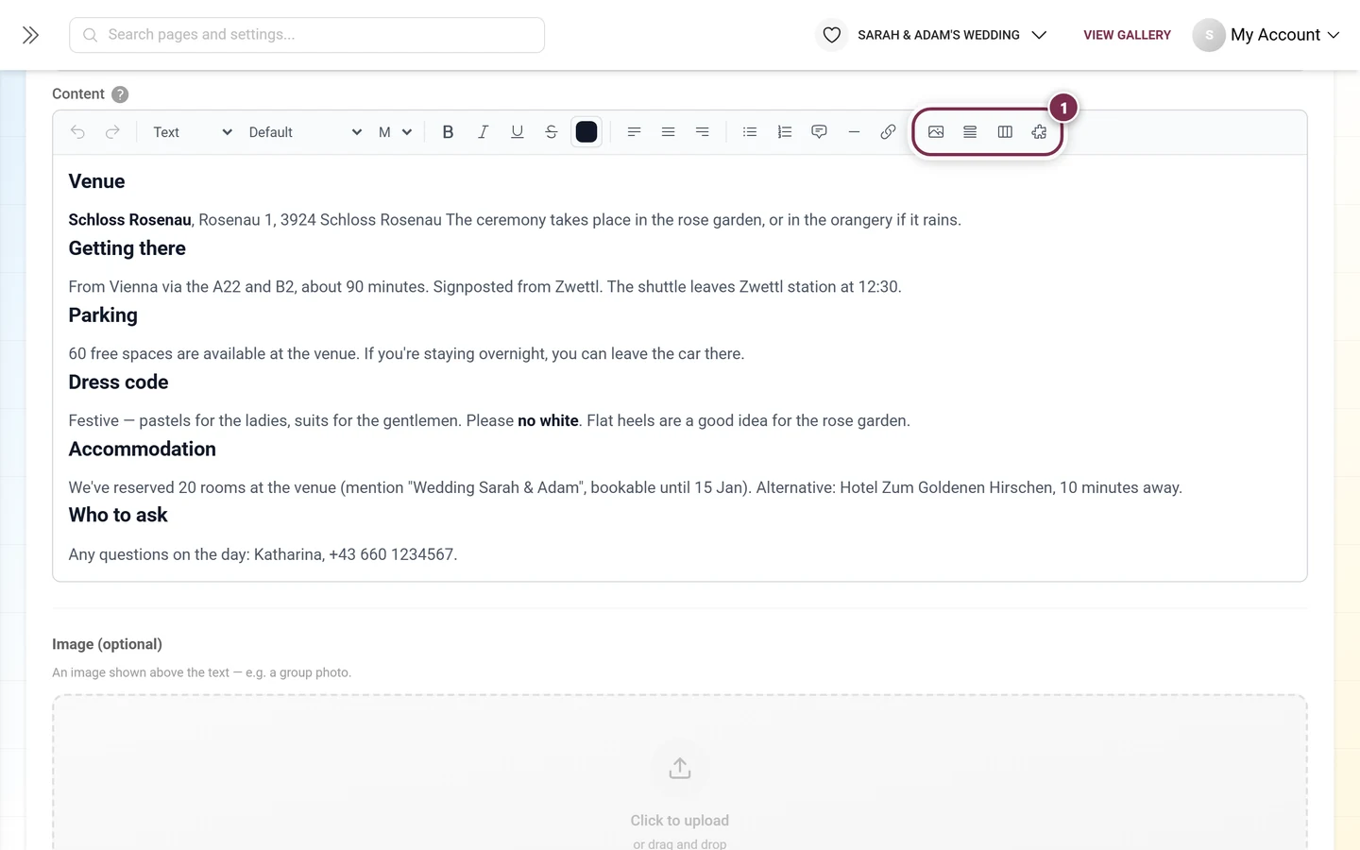Insert a stacked section block
The image size is (1360, 850).
(970, 132)
